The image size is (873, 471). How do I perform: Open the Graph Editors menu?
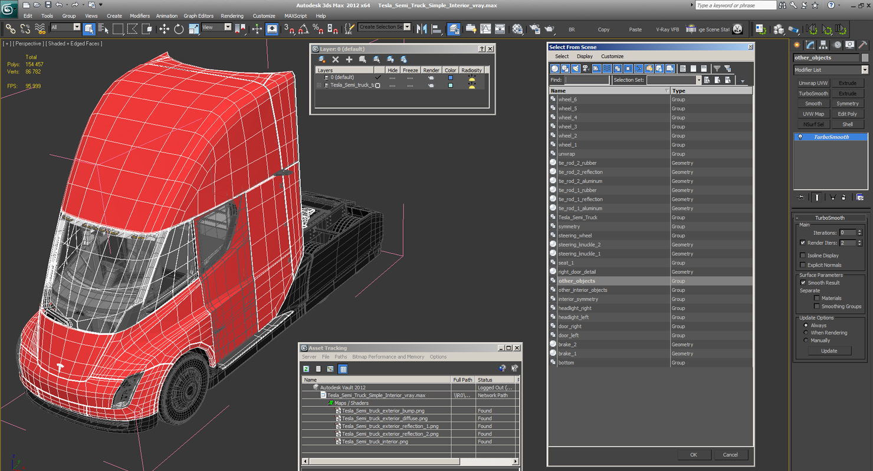coord(198,16)
